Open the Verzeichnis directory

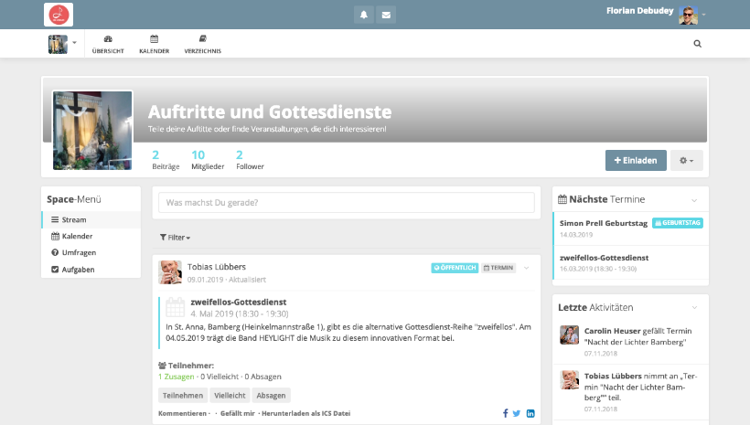[x=203, y=44]
